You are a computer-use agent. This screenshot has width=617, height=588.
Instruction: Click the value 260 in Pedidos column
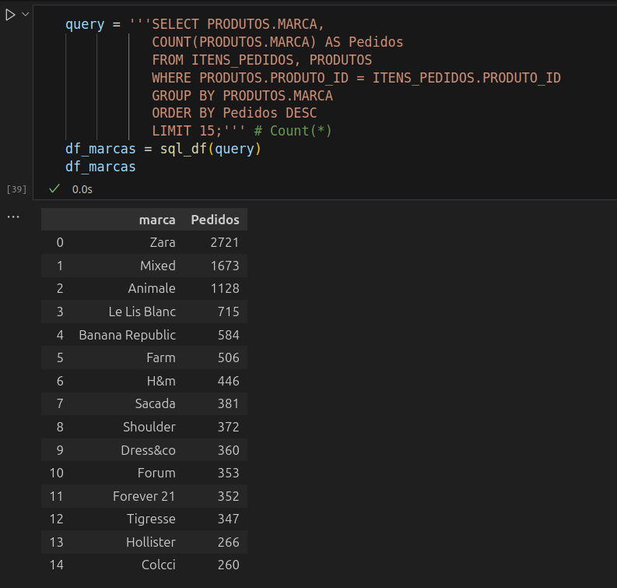click(228, 565)
